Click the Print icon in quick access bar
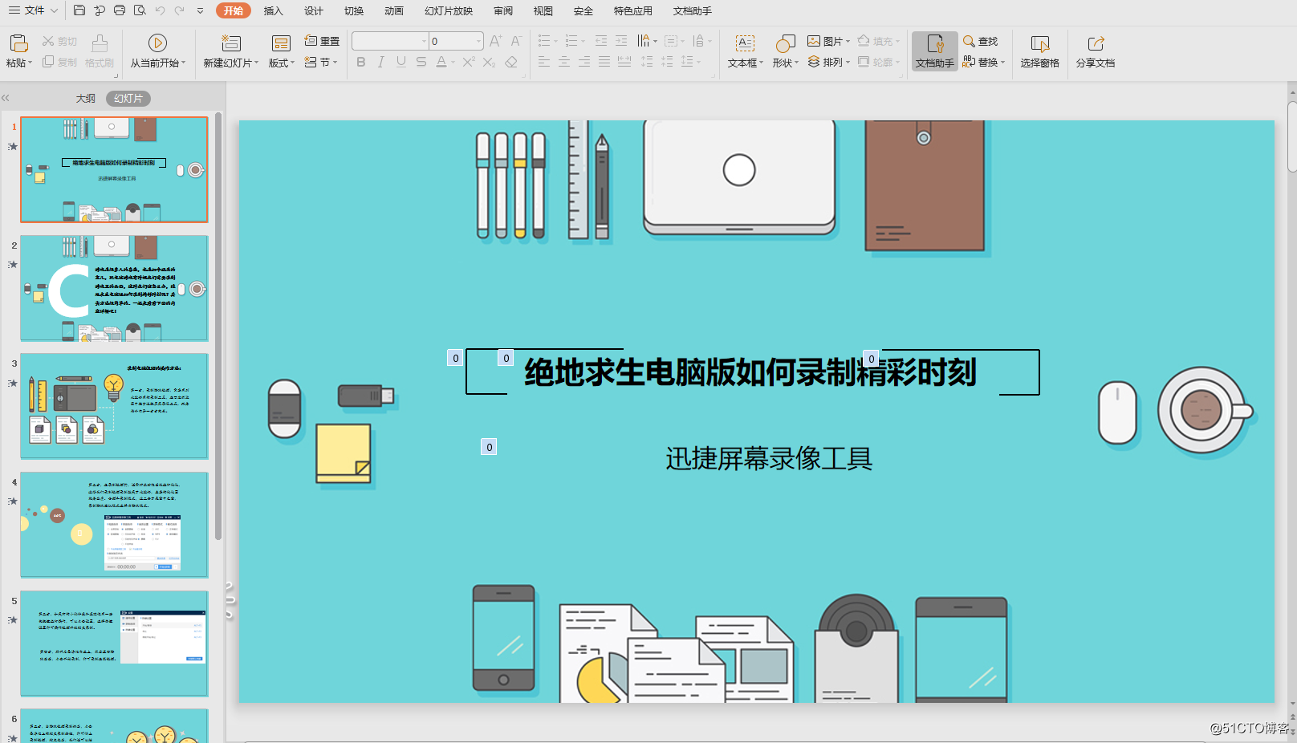This screenshot has height=743, width=1297. (x=120, y=10)
